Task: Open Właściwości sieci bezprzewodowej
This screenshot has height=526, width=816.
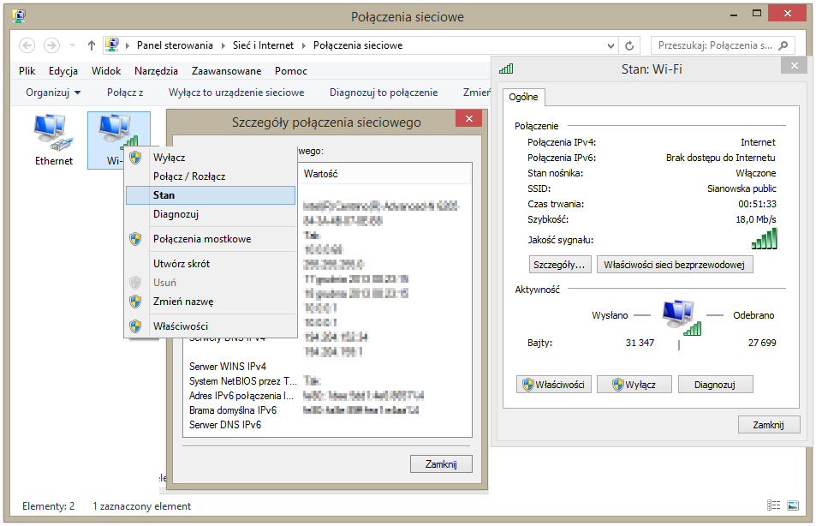Action: 675,265
